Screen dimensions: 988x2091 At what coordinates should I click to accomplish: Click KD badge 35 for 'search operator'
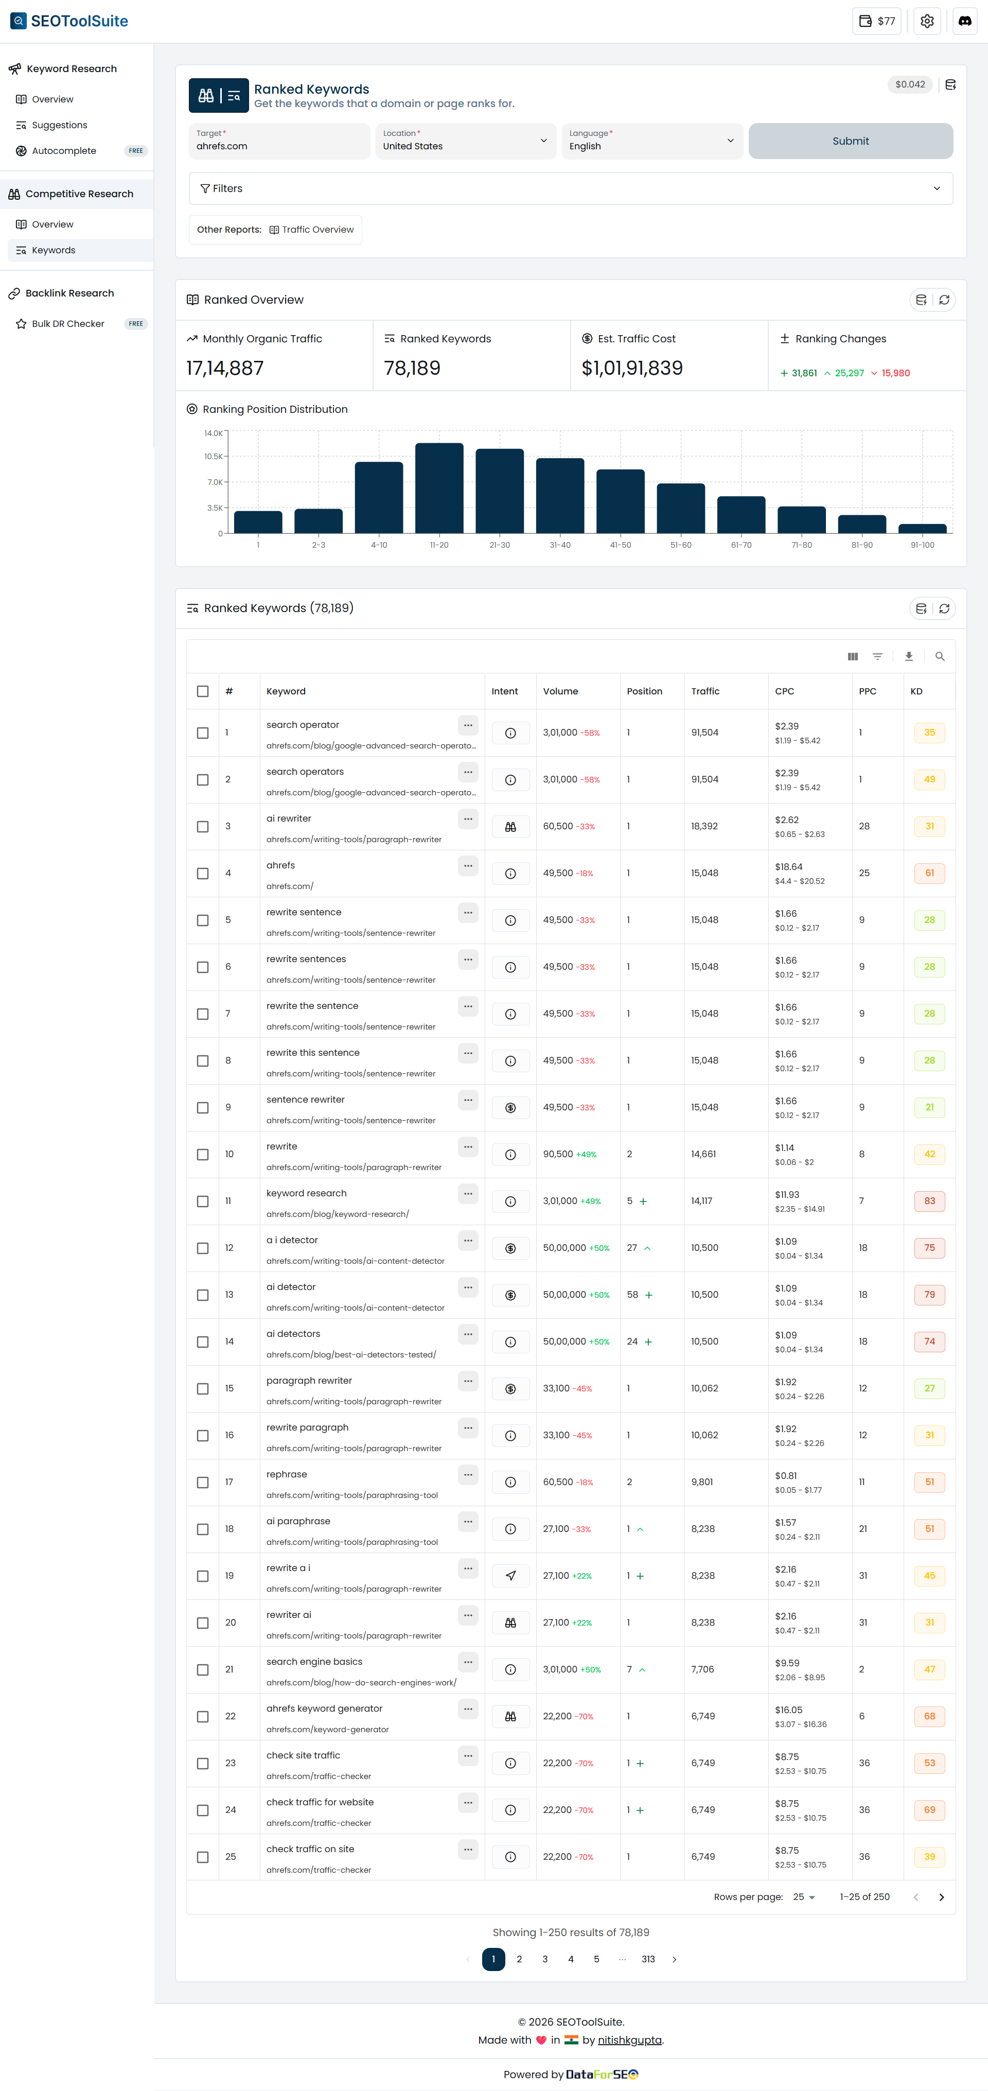point(930,733)
